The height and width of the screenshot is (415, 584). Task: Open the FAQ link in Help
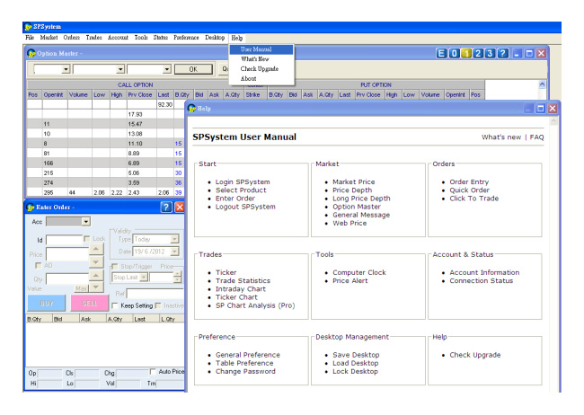(536, 137)
